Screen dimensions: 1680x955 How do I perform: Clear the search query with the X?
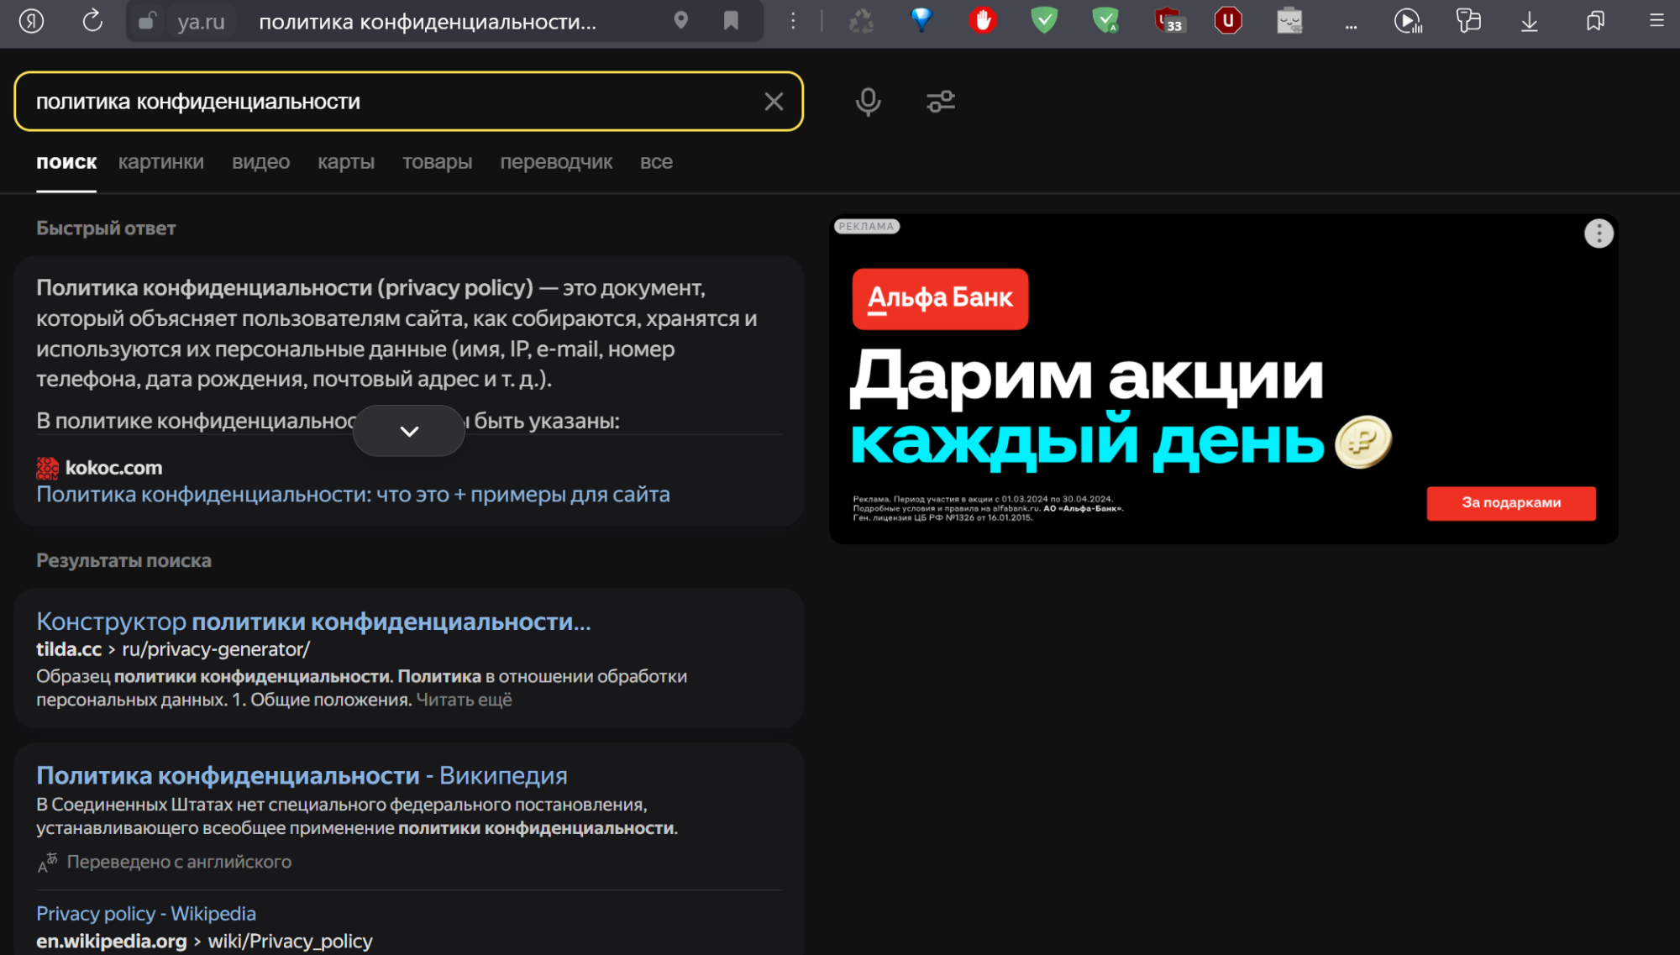(773, 102)
